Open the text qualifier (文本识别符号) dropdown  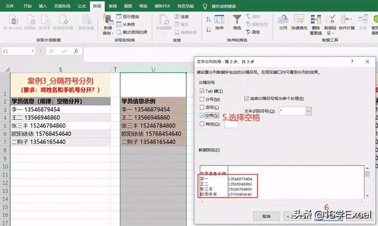pyautogui.click(x=308, y=111)
